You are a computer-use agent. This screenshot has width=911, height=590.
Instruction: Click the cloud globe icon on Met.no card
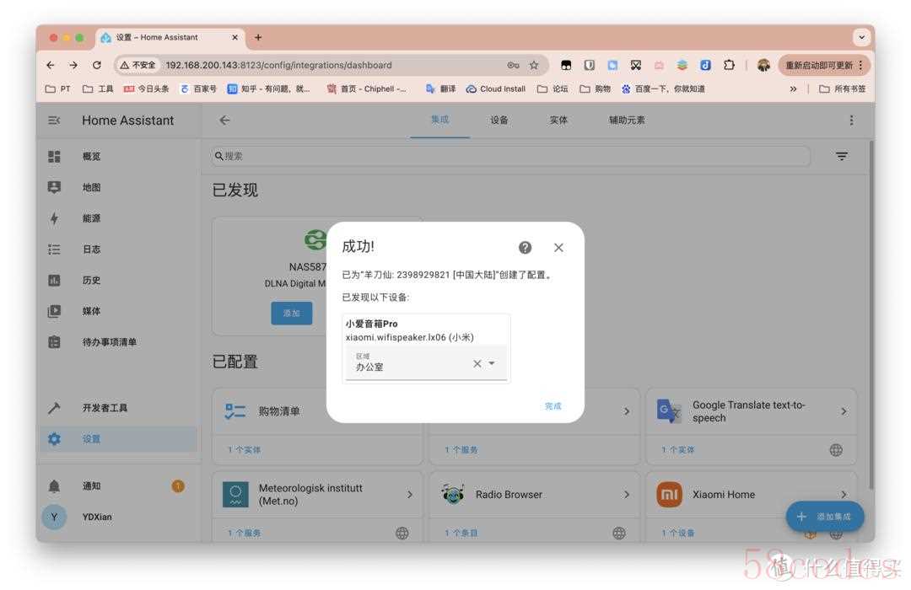402,533
